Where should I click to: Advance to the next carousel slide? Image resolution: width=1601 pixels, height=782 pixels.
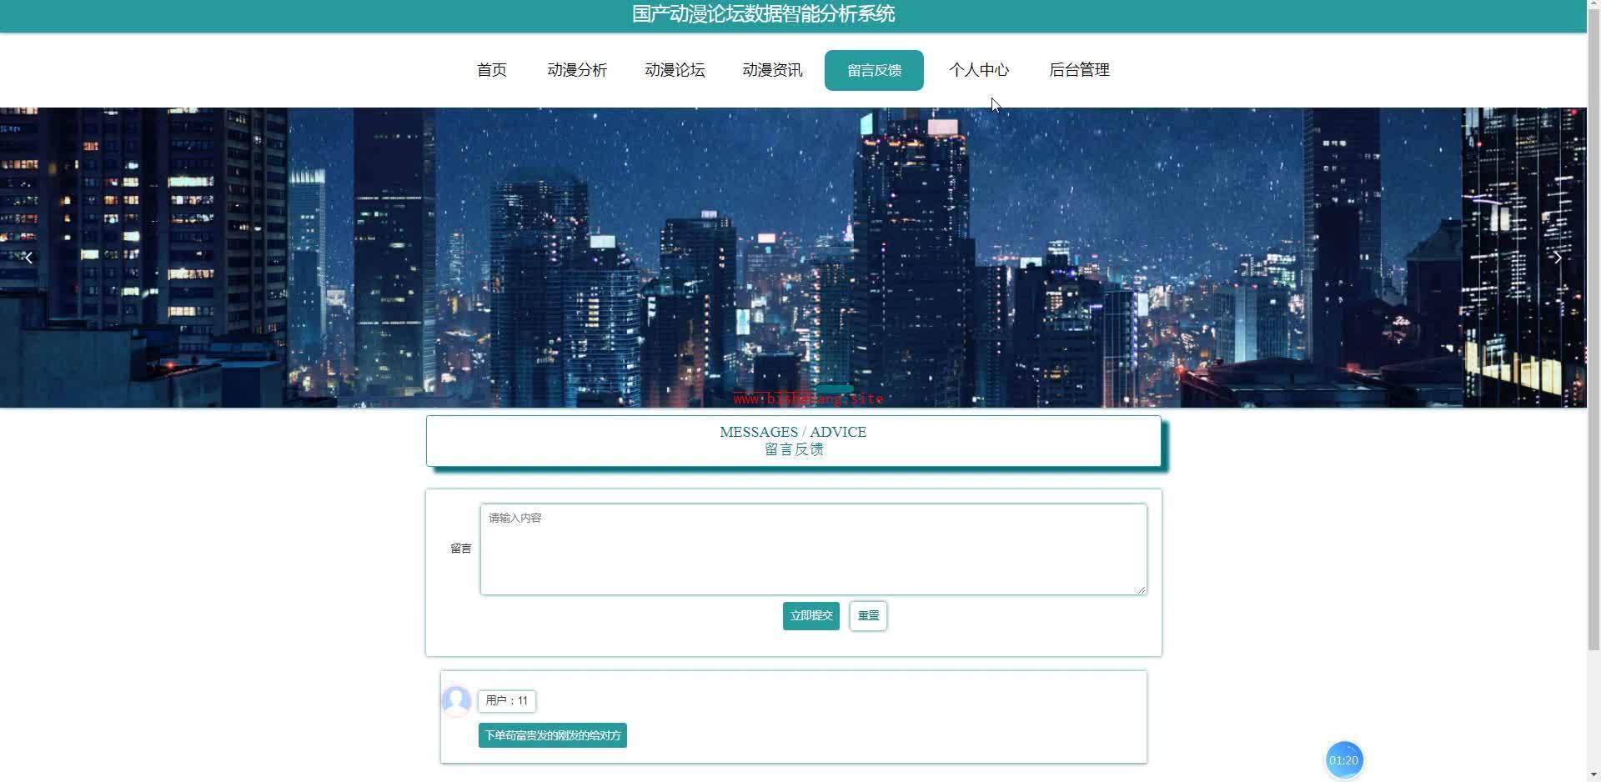(1557, 258)
